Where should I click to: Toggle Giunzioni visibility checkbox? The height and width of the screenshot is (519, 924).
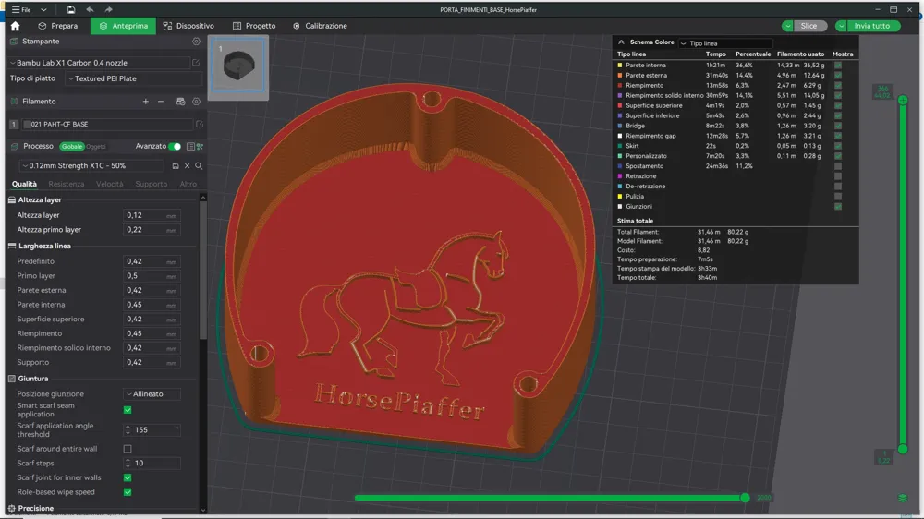click(838, 206)
